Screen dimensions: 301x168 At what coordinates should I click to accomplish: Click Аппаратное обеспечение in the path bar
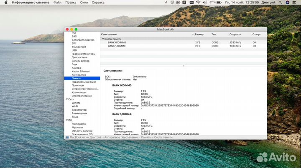coord(121,137)
